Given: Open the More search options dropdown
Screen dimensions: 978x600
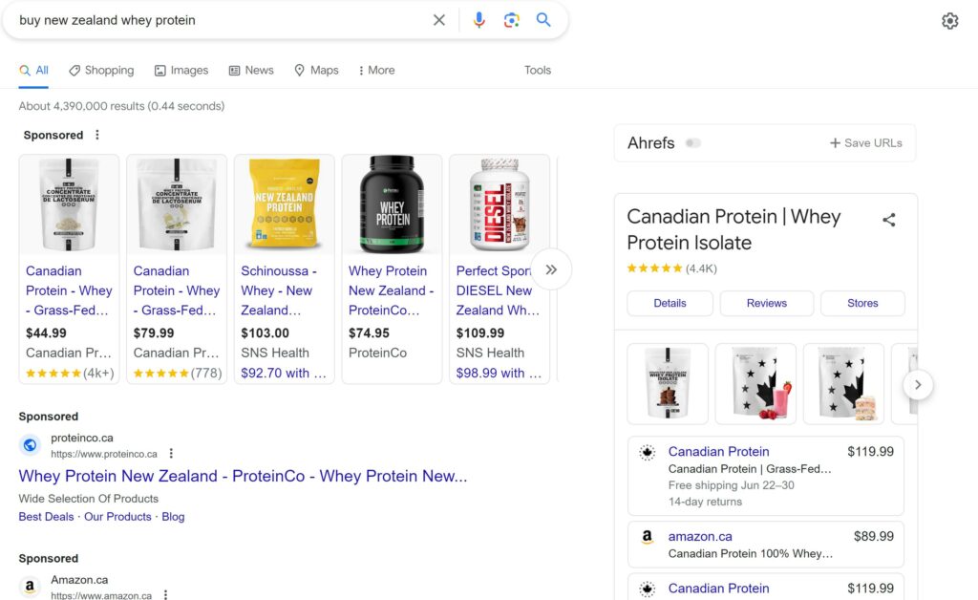Looking at the screenshot, I should pos(375,70).
